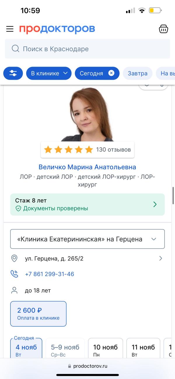
Task: Remove the Сегодня filter via the X icon
Action: pyautogui.click(x=111, y=73)
